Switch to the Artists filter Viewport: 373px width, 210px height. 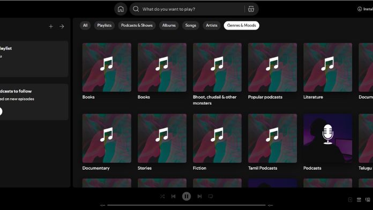click(212, 25)
